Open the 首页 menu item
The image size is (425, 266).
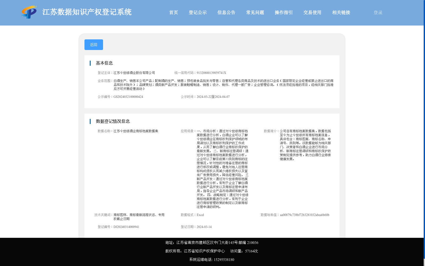click(173, 13)
